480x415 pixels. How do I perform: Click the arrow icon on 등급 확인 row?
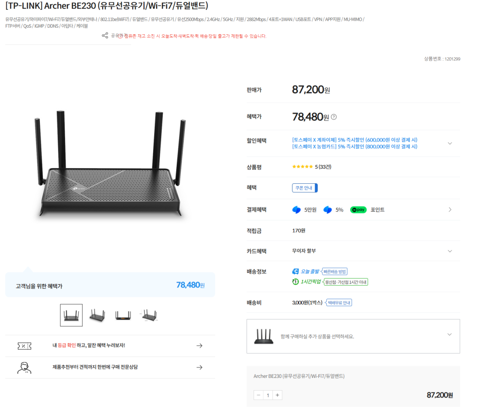point(199,346)
